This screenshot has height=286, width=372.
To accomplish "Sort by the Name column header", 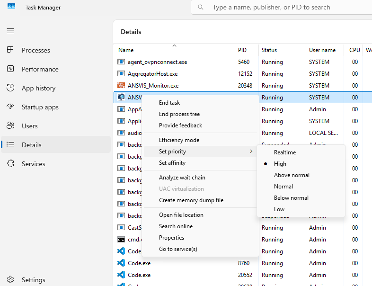I will coord(126,50).
